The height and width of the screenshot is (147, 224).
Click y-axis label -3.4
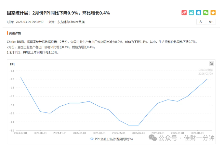(12, 122)
